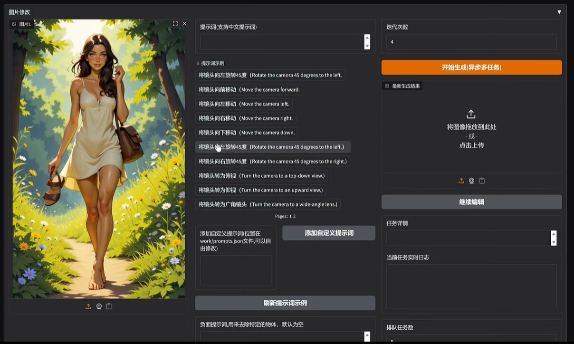Click 任务详情 scrollbar up arrow
The width and height of the screenshot is (574, 344).
[554, 234]
